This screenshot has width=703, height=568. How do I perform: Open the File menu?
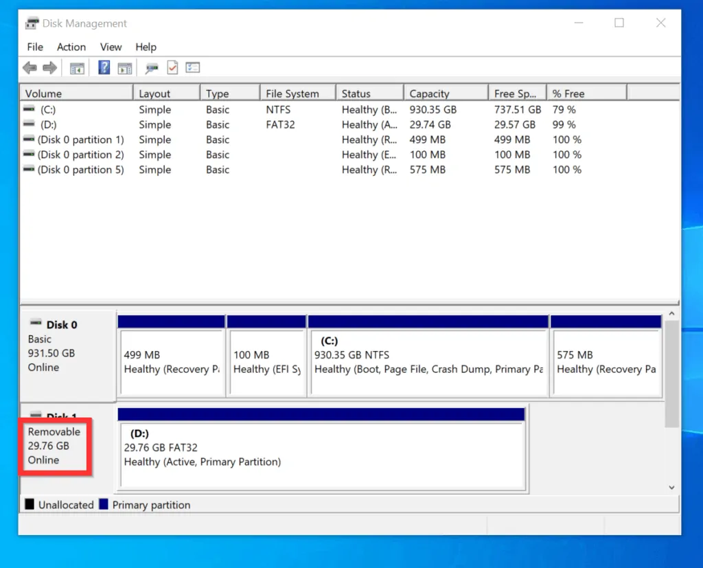34,47
